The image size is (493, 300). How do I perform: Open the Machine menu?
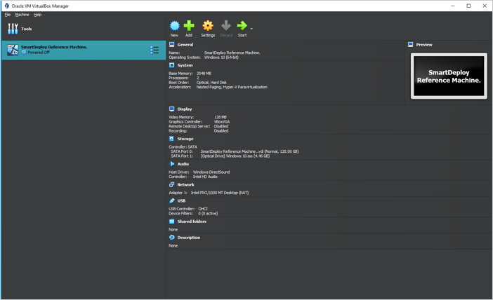click(x=22, y=15)
